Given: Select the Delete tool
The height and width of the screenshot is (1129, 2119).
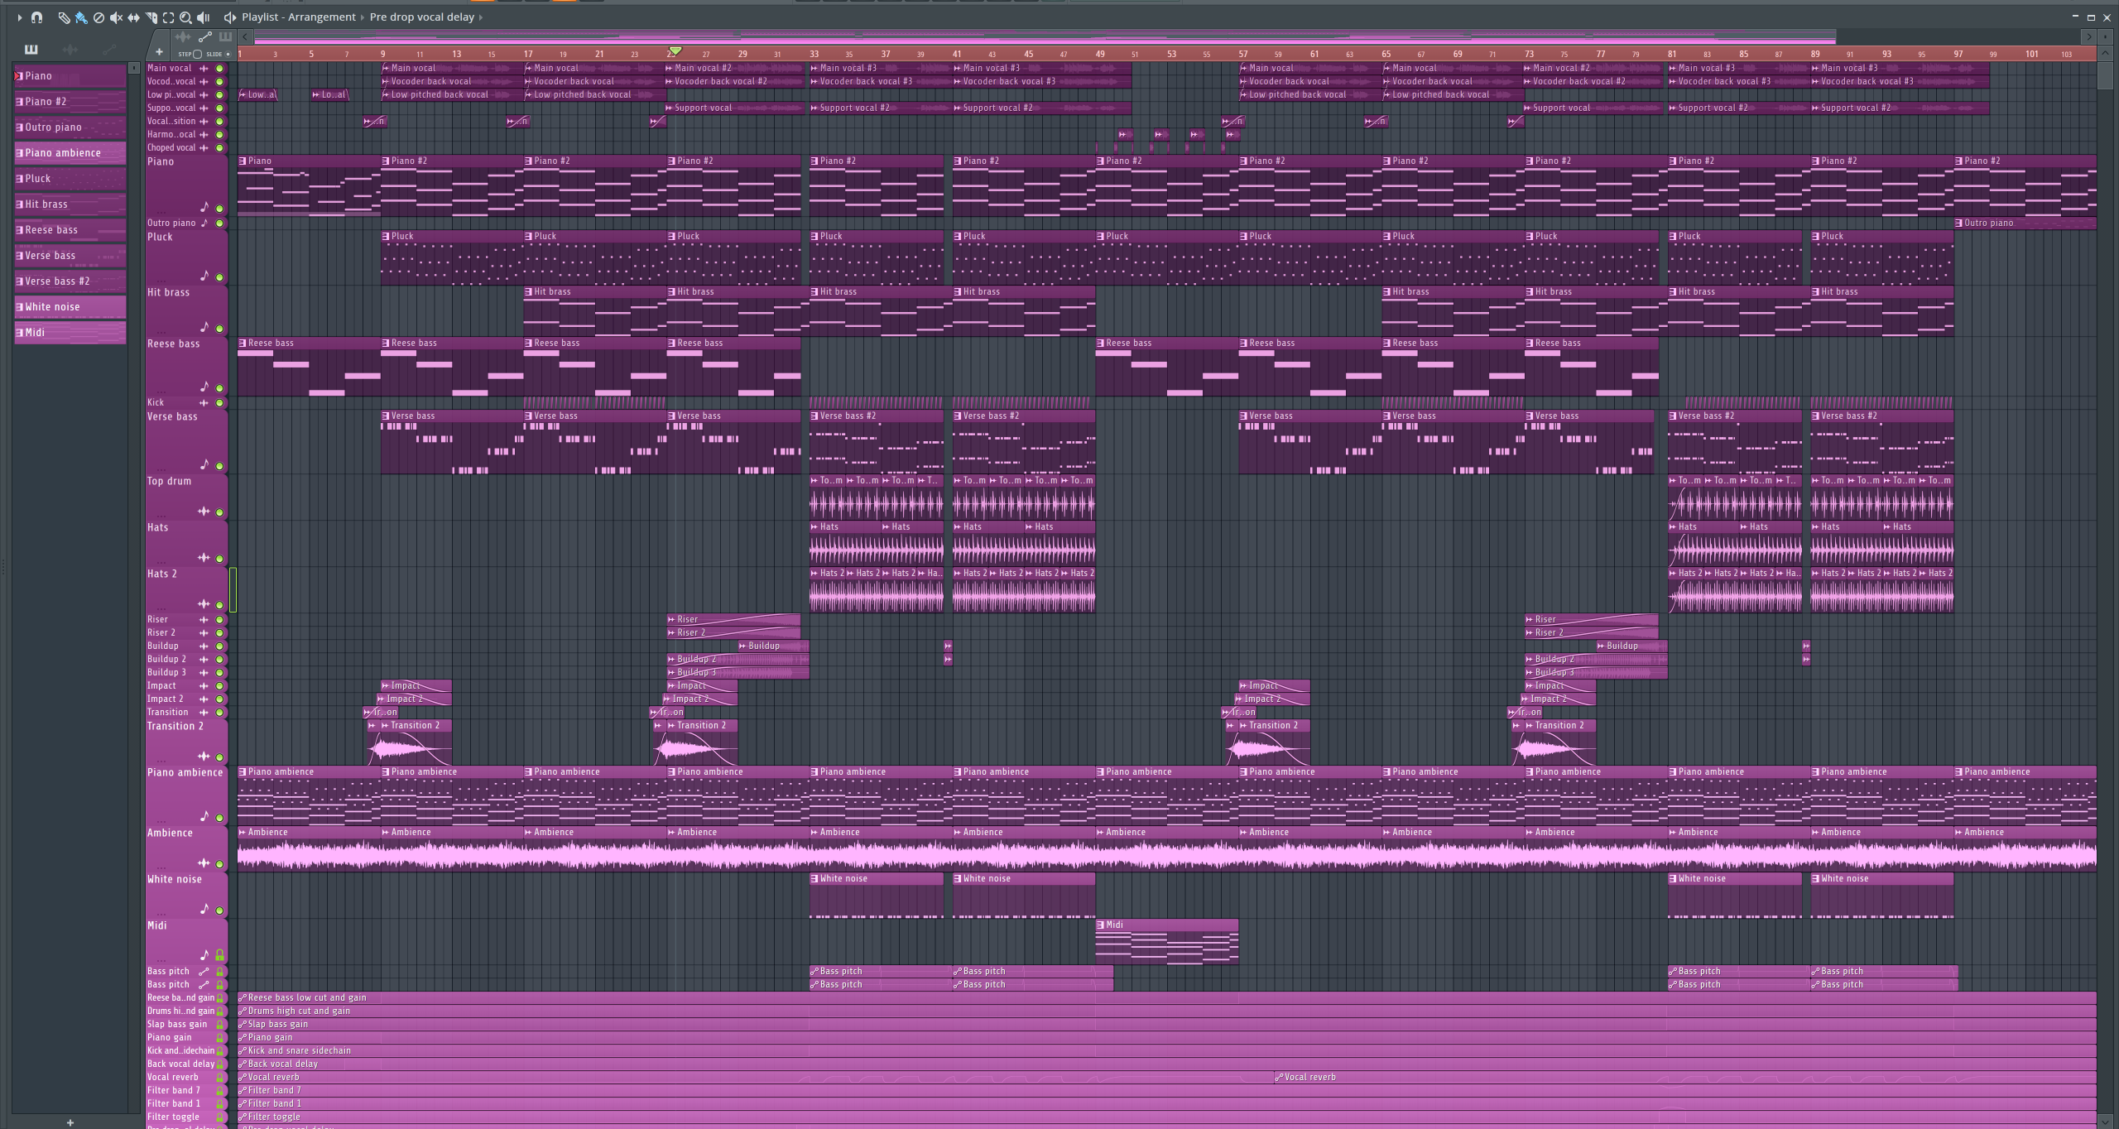Looking at the screenshot, I should [x=99, y=17].
